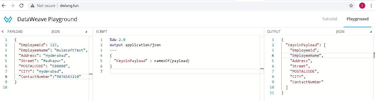The image size is (375, 101).
Task: Click the OUTPUT panel header label
Action: point(274,32)
